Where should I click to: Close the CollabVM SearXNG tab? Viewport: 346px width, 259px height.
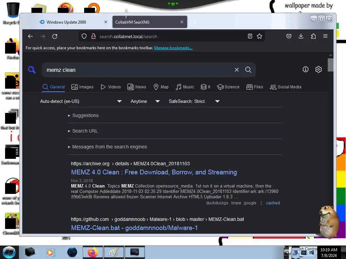181,22
